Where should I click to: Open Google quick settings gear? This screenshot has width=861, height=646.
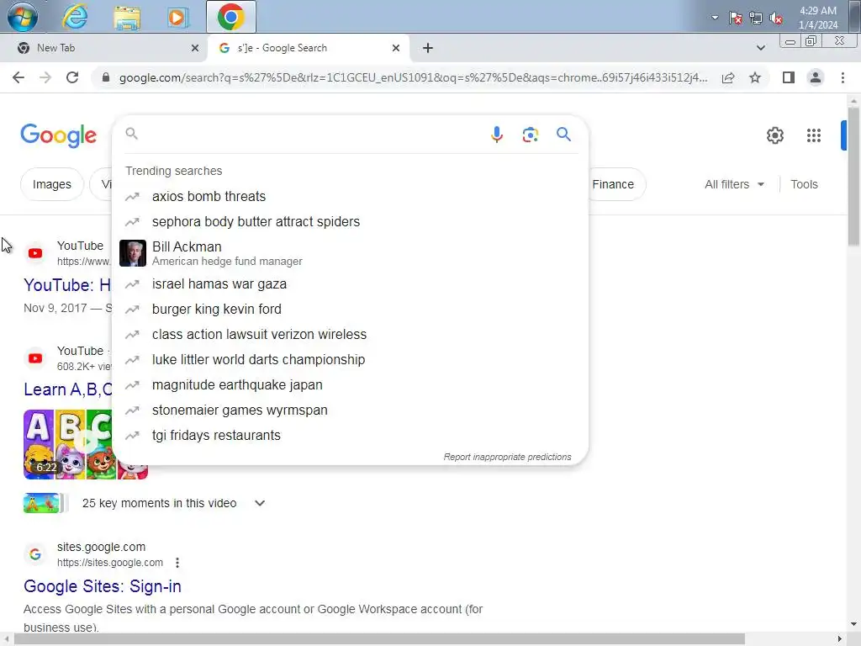coord(774,135)
